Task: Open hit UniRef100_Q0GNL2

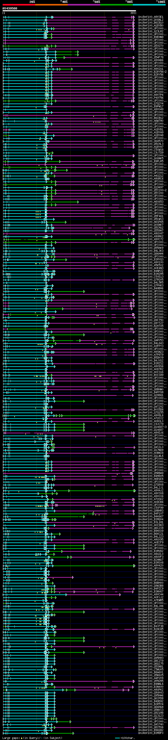Action: (x=150, y=20)
